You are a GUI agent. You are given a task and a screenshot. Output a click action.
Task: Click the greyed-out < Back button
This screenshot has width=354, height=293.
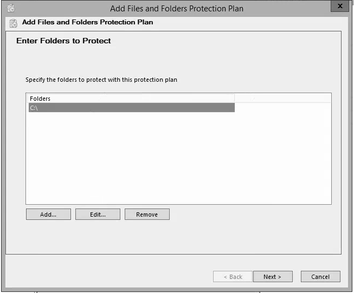233,277
